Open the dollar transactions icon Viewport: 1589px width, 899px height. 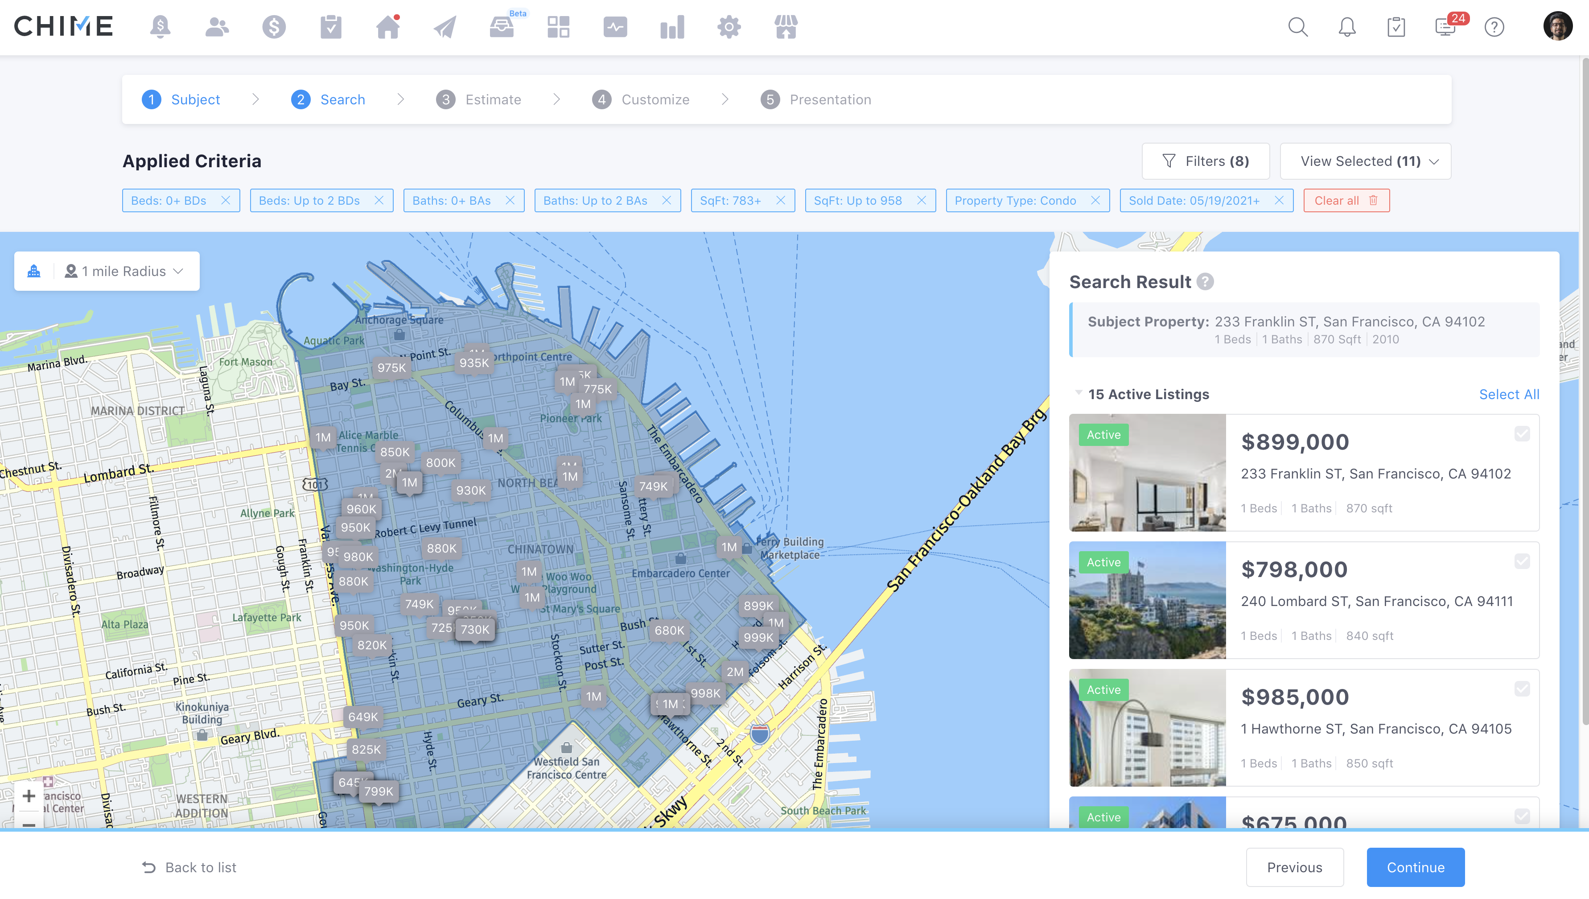click(273, 27)
